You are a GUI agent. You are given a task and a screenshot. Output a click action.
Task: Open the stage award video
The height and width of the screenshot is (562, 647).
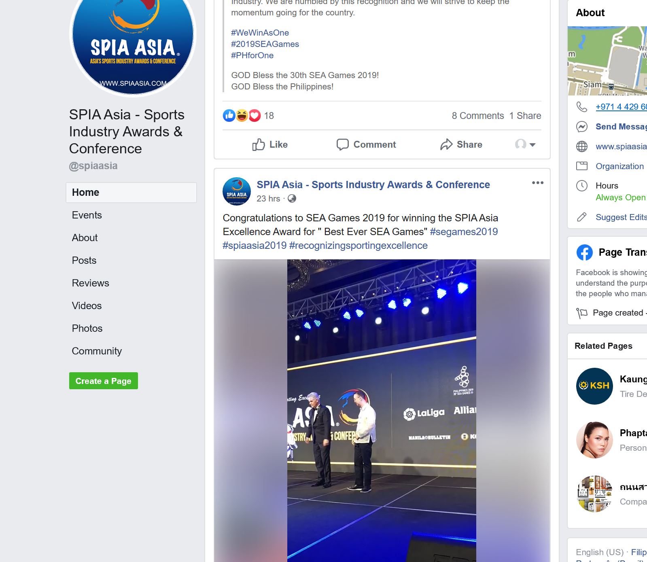[x=382, y=411]
